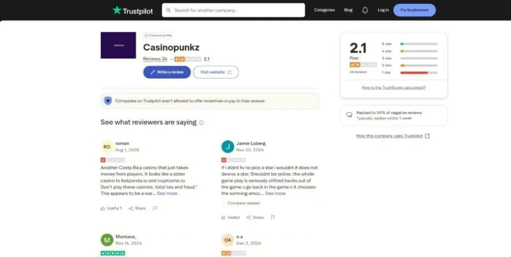The height and width of the screenshot is (257, 511).
Task: Expand roman's review with See more
Action: (167, 193)
